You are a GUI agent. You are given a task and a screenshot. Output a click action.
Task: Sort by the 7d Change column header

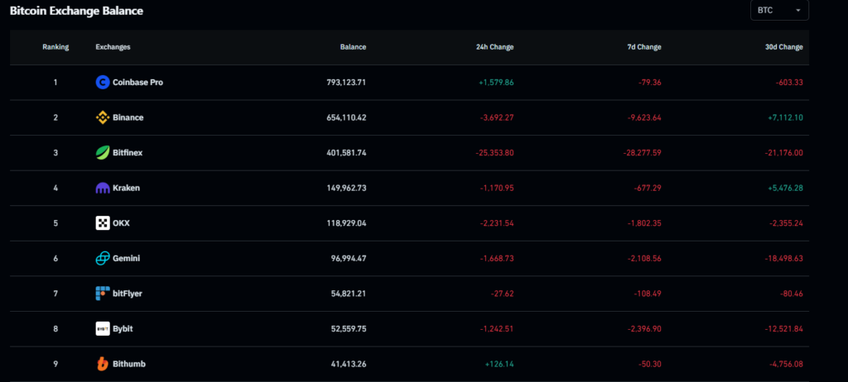(643, 47)
